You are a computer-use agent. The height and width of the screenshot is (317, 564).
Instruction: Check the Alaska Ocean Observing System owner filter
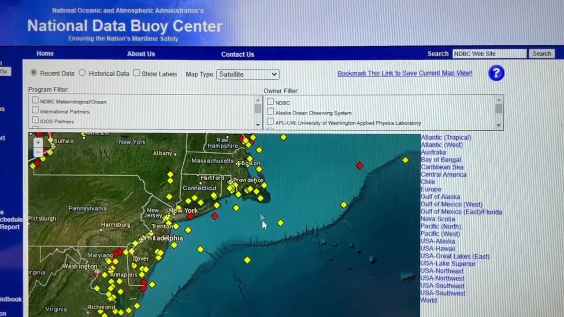pos(270,112)
